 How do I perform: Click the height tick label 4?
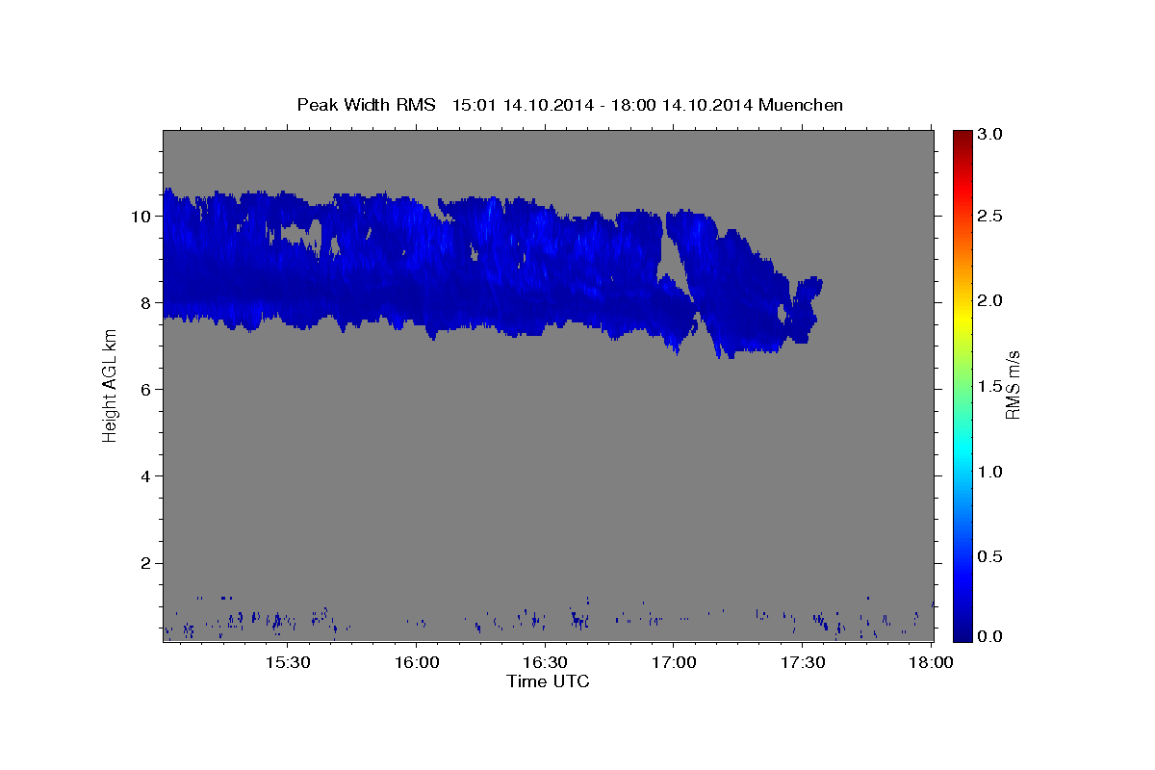147,475
